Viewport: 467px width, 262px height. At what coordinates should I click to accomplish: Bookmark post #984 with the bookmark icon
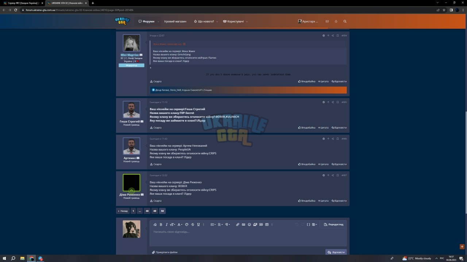tap(337, 36)
